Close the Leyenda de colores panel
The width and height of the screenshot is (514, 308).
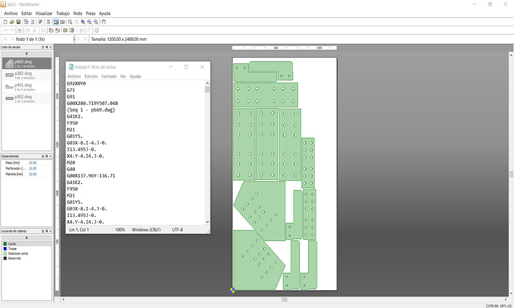coord(50,231)
